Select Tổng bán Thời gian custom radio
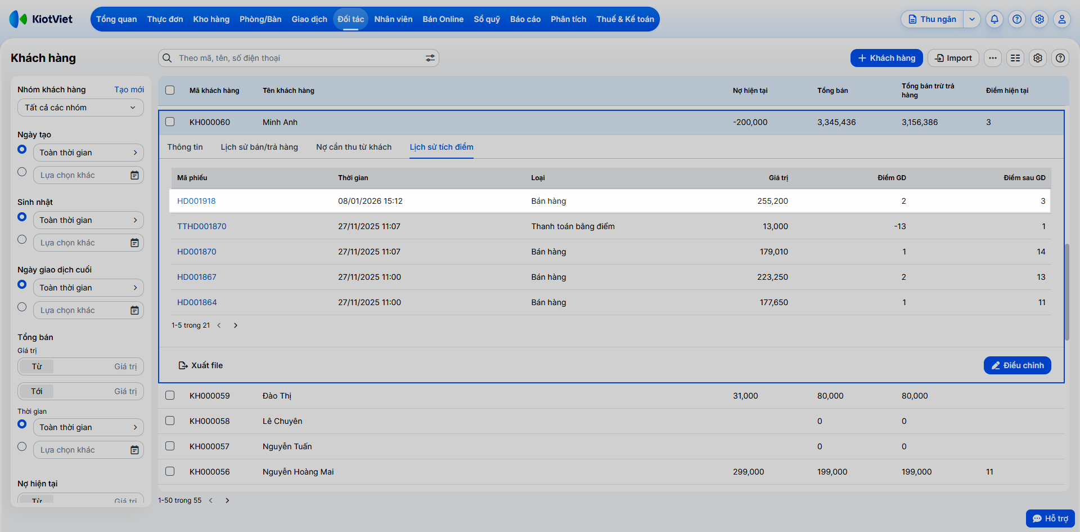This screenshot has width=1080, height=532. [22, 446]
